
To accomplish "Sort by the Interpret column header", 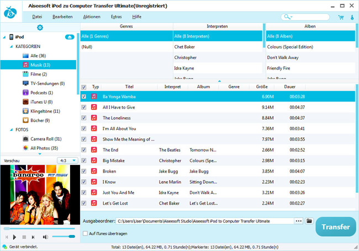I will [x=172, y=87].
